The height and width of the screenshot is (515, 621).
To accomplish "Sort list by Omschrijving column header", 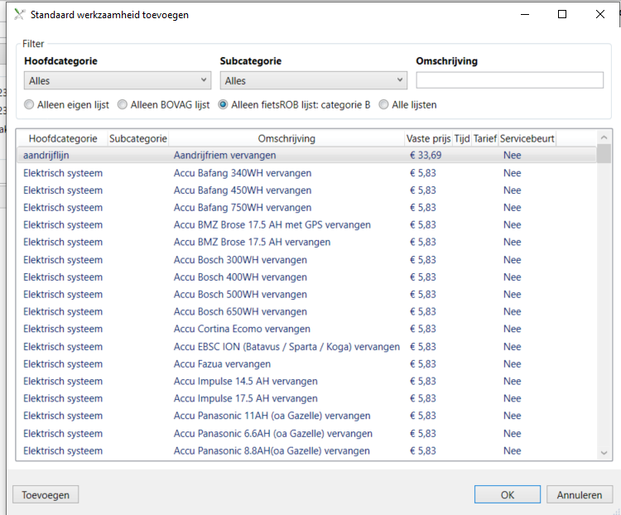I will 286,138.
